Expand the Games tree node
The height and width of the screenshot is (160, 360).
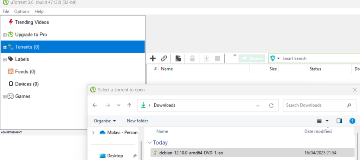coord(5,97)
